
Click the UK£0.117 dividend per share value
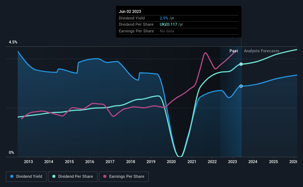tap(168, 25)
